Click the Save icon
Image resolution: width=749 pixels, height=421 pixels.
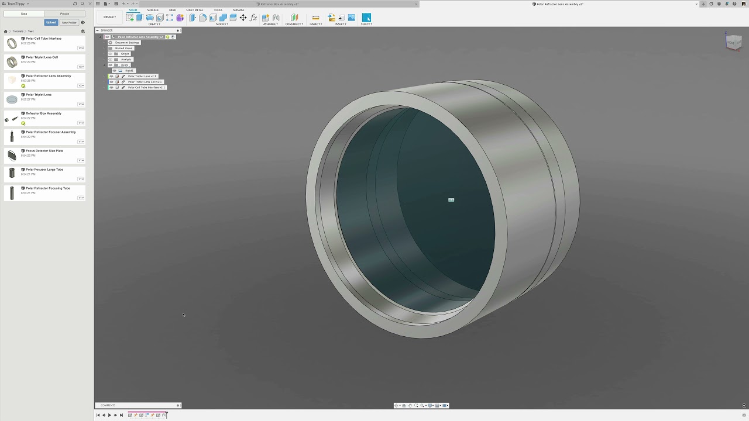point(116,4)
